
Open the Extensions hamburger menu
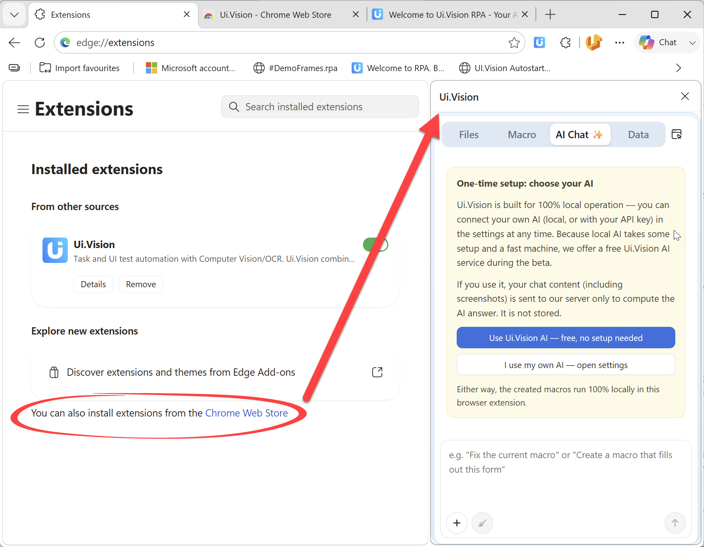(23, 109)
